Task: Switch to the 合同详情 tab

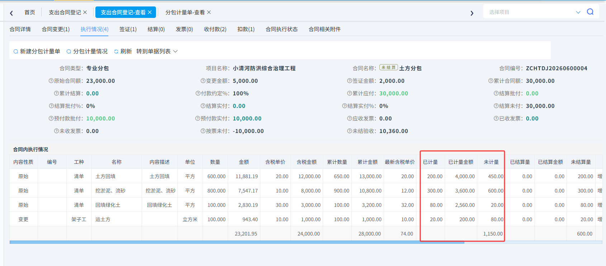Action: (x=20, y=29)
